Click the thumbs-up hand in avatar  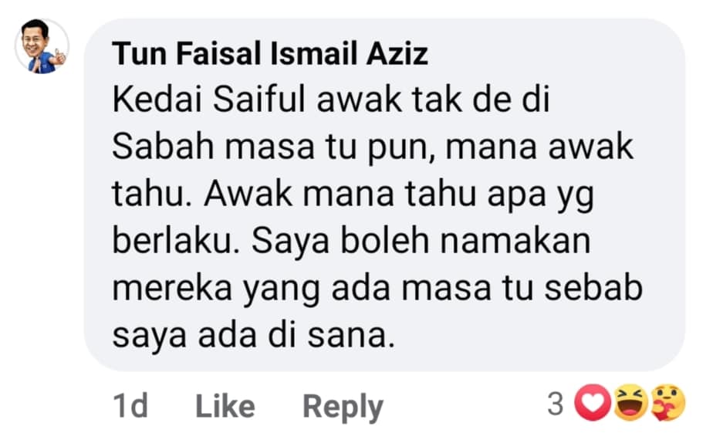[x=59, y=56]
